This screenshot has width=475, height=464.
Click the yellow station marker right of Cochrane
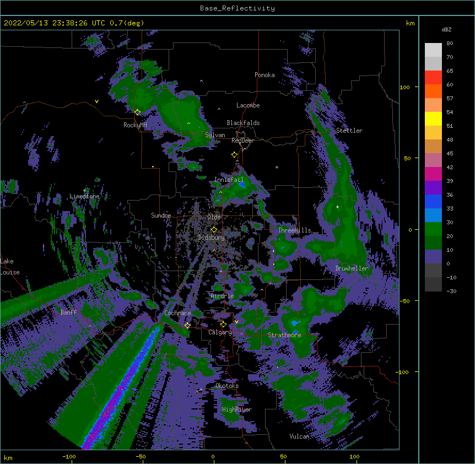click(187, 325)
